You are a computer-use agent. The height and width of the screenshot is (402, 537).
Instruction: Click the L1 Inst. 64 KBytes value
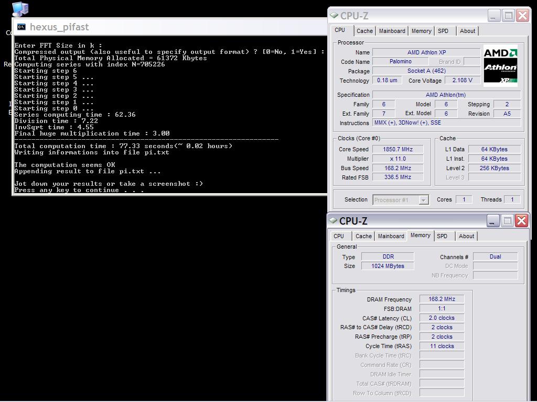[494, 159]
